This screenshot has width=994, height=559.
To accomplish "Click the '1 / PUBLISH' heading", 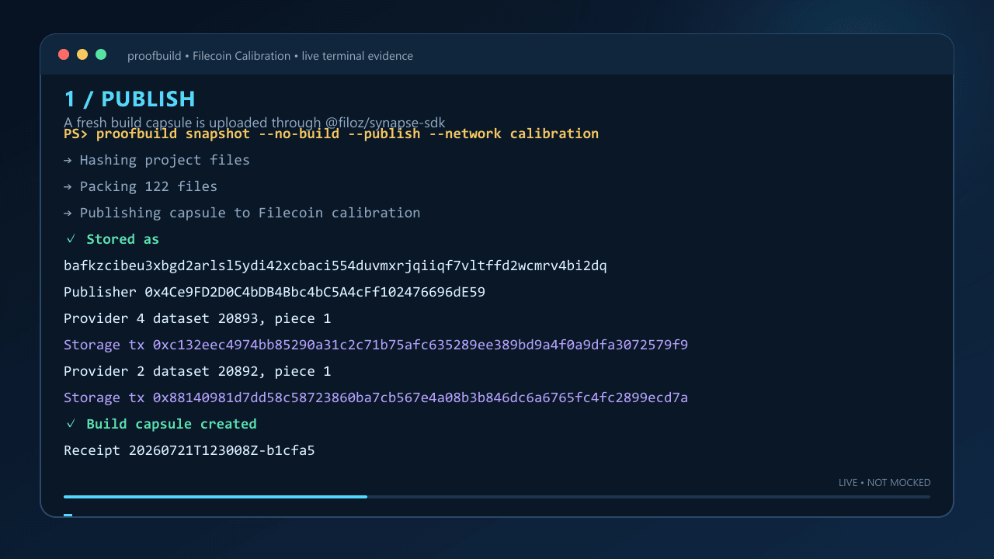I will click(130, 99).
